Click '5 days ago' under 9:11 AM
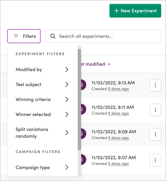Image resolution: width=166 pixels, height=181 pixels. point(119,113)
